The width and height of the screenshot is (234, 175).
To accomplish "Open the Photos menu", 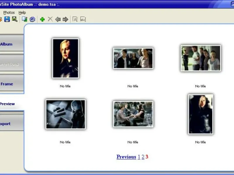I will [x=9, y=13].
